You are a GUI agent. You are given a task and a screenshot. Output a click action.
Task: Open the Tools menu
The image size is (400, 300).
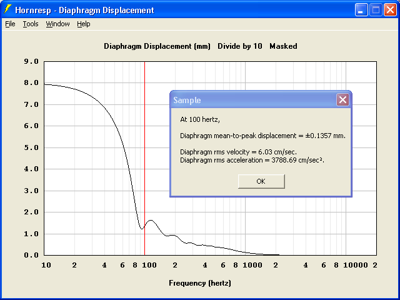click(31, 24)
